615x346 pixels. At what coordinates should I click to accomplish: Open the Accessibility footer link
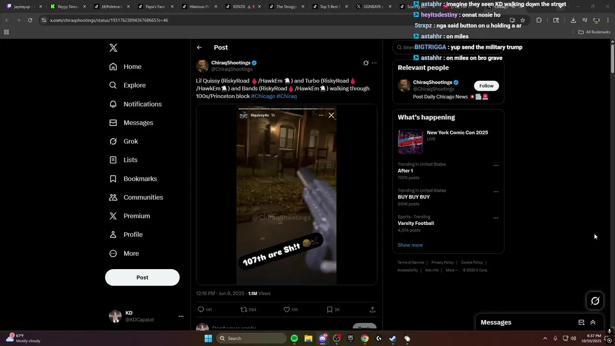tap(407, 270)
